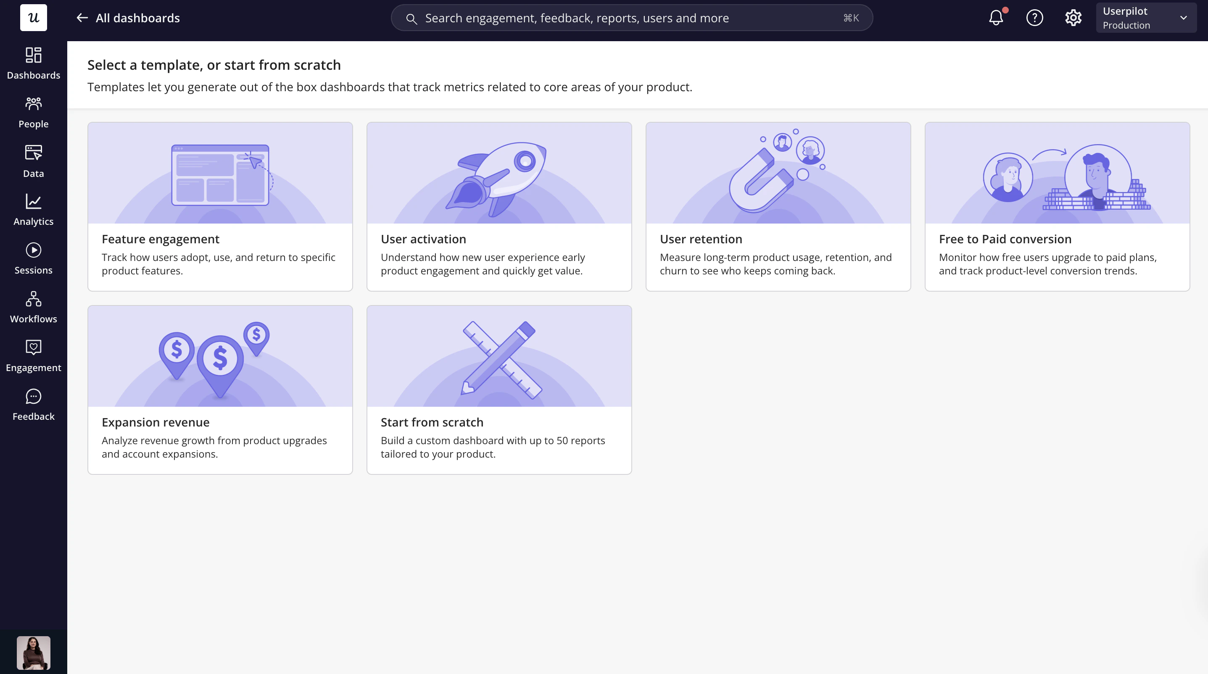
Task: Click the Userpilot logo icon
Action: [33, 18]
